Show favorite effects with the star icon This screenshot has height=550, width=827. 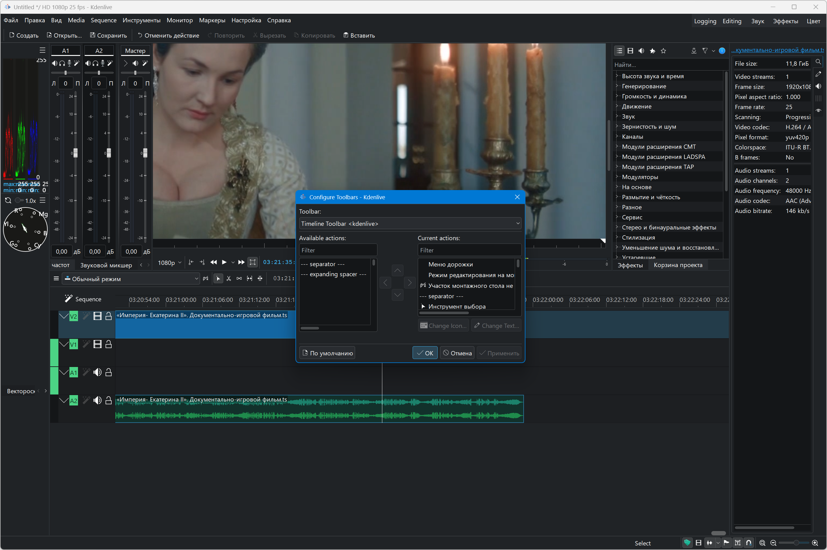tap(663, 51)
